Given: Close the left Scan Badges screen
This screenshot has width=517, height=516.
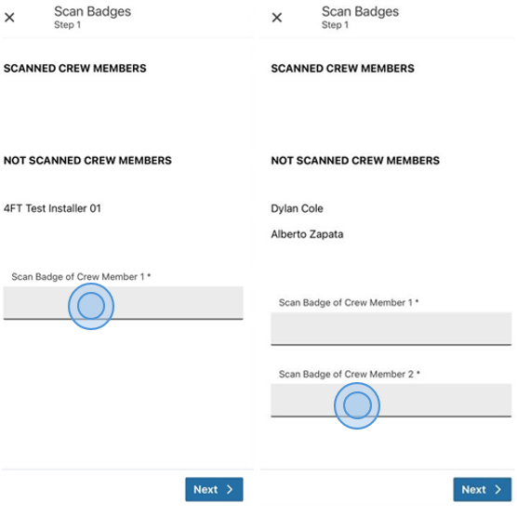Looking at the screenshot, I should pos(9,18).
